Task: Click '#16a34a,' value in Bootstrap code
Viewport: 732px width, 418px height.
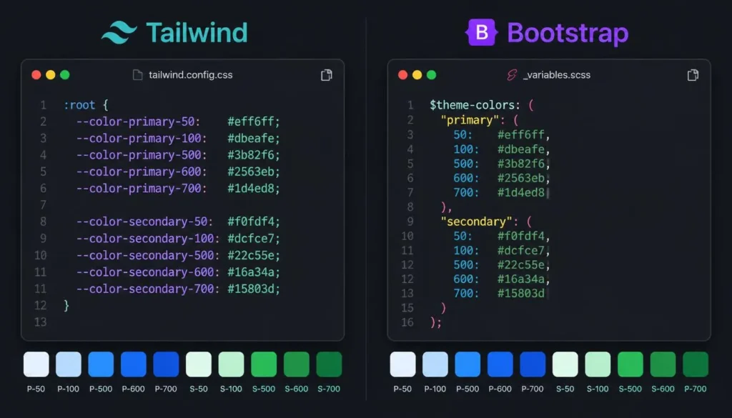Action: click(x=524, y=279)
